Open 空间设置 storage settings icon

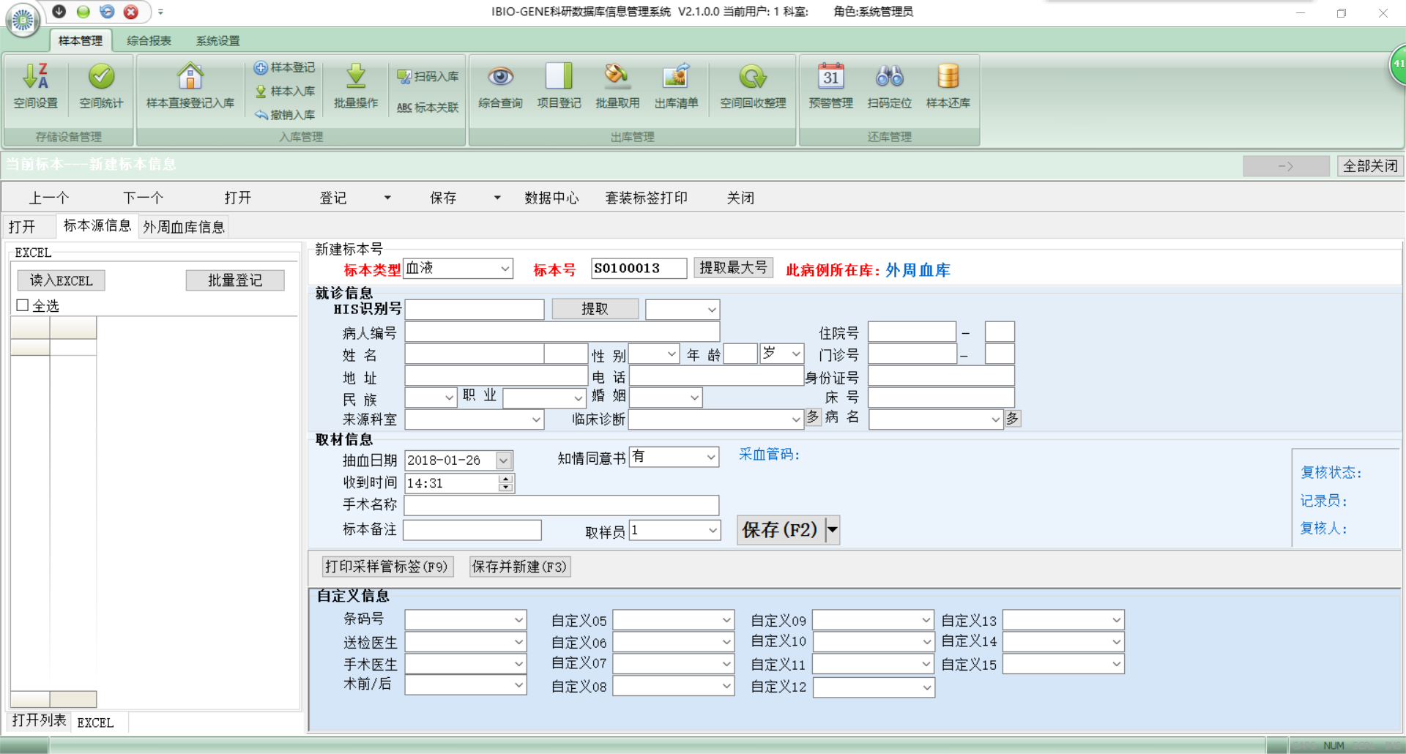coord(35,77)
